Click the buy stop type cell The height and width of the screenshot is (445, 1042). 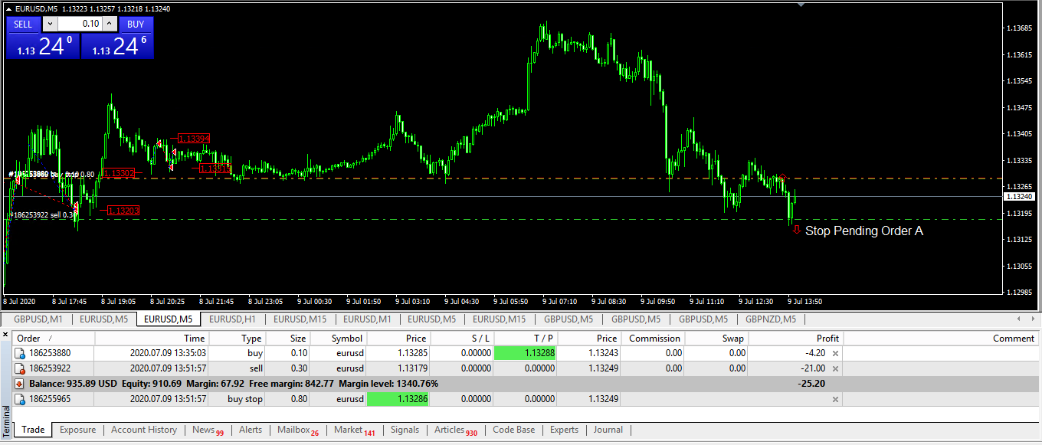coord(237,399)
